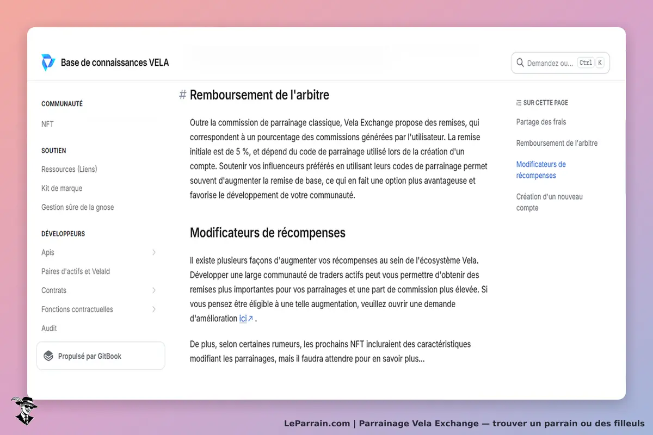Open the Audit sidebar page
This screenshot has width=653, height=435.
coord(49,328)
